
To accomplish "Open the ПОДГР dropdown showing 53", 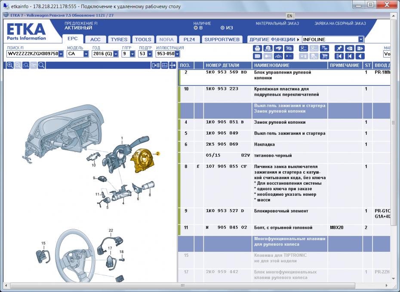I will [x=150, y=54].
